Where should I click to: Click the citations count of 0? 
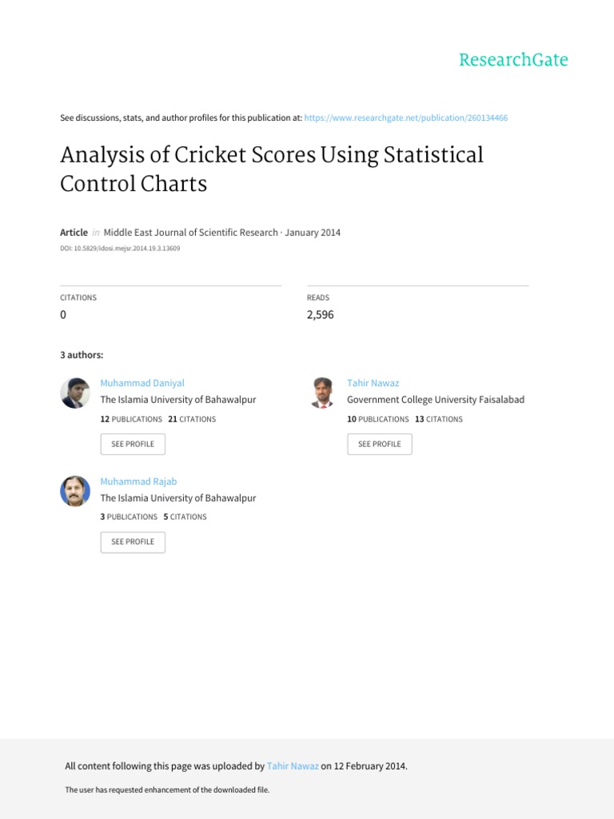pyautogui.click(x=63, y=314)
